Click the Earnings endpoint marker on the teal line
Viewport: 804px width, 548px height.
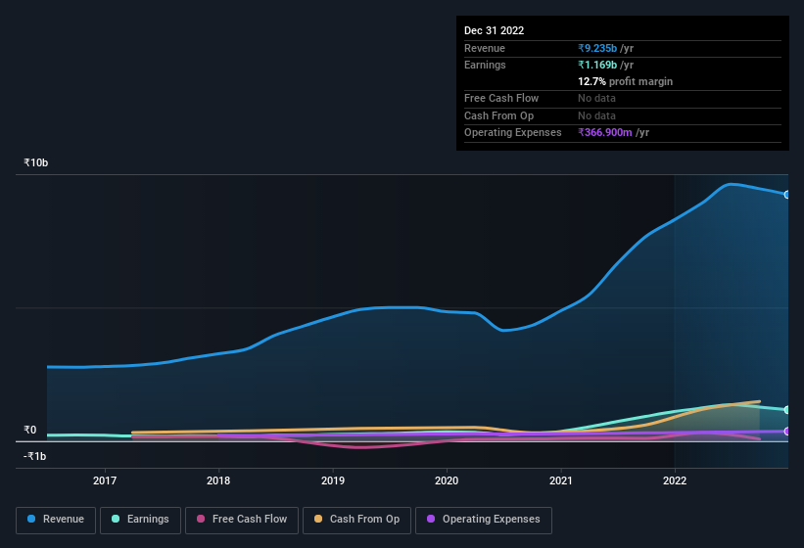[x=787, y=410]
